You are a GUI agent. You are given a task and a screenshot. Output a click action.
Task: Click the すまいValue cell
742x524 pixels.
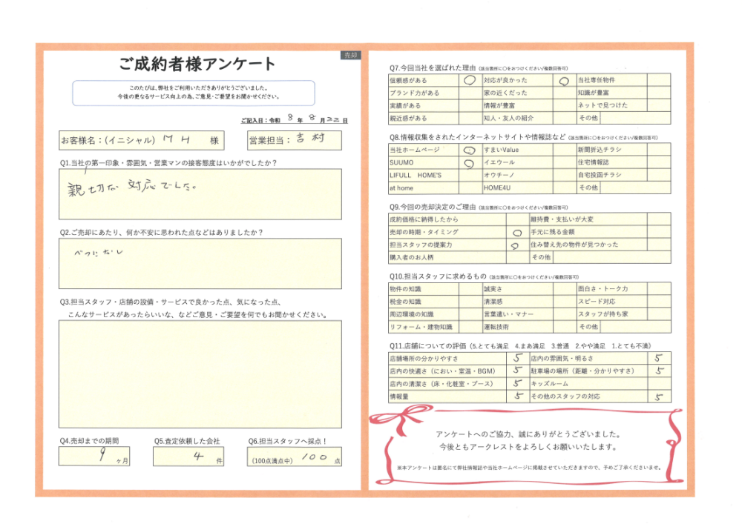(x=518, y=150)
